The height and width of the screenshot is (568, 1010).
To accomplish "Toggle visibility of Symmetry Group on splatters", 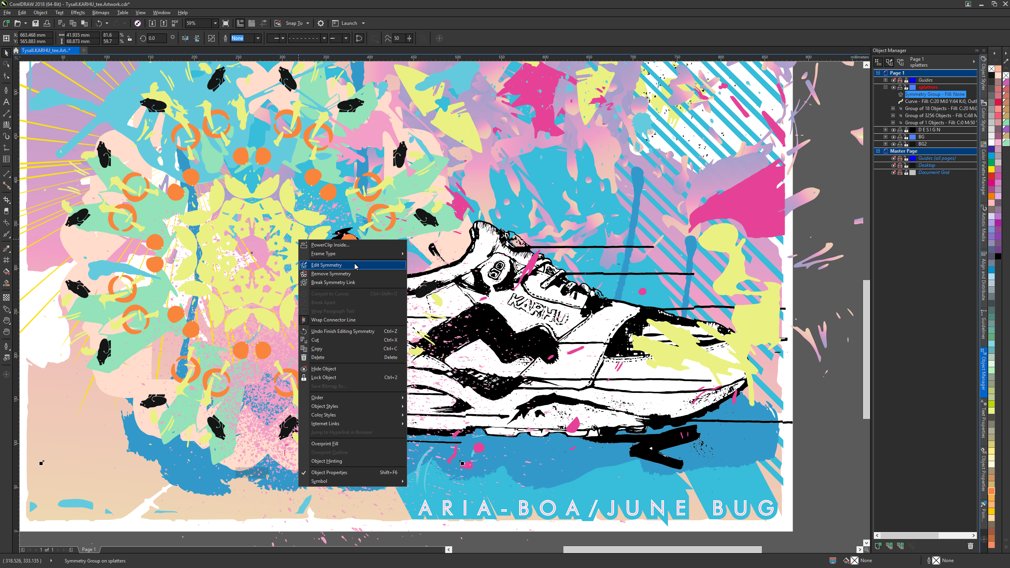I will coord(893,94).
